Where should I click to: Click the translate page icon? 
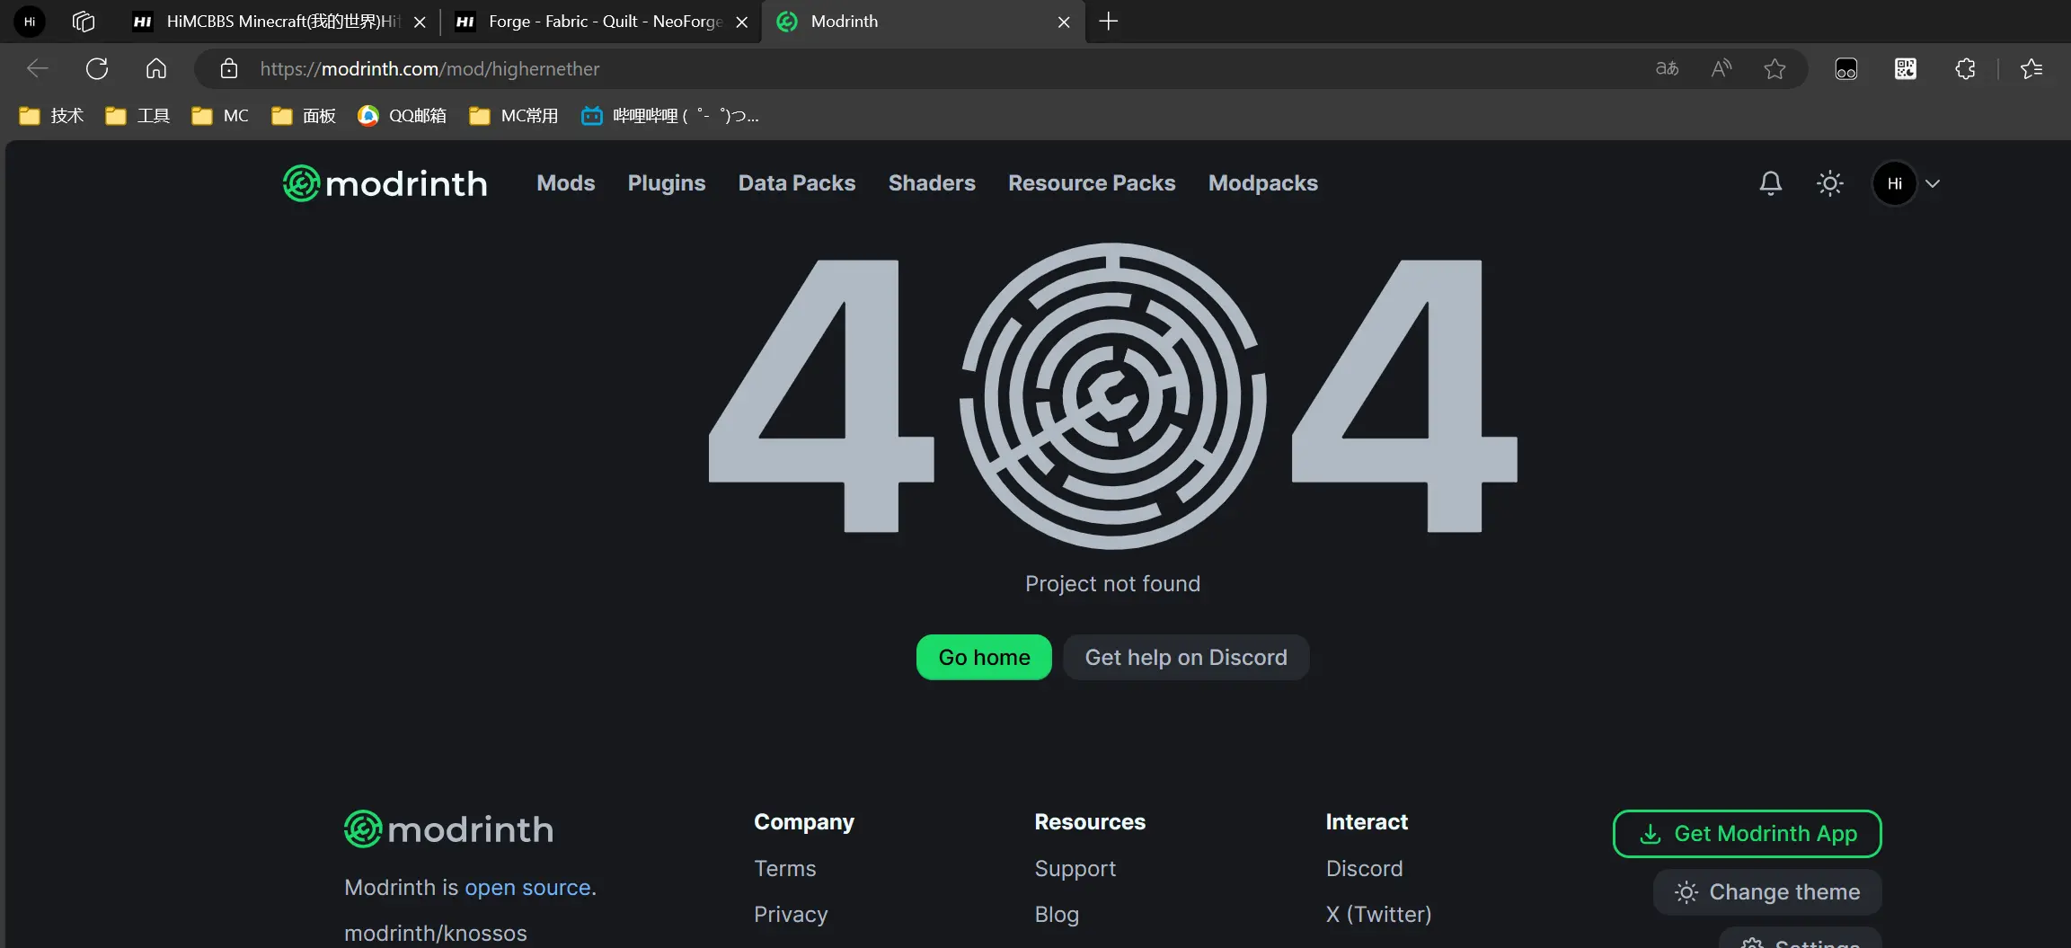tap(1667, 68)
